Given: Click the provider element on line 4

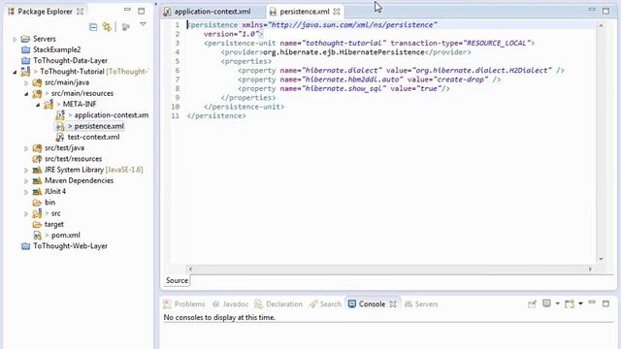Looking at the screenshot, I should [345, 52].
